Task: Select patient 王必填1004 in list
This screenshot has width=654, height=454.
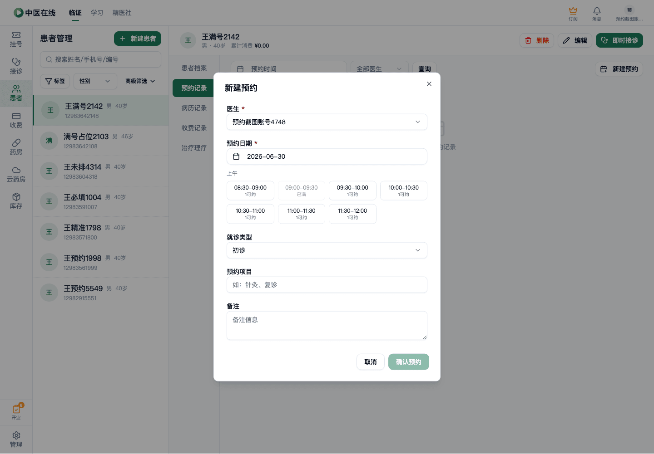Action: click(101, 201)
